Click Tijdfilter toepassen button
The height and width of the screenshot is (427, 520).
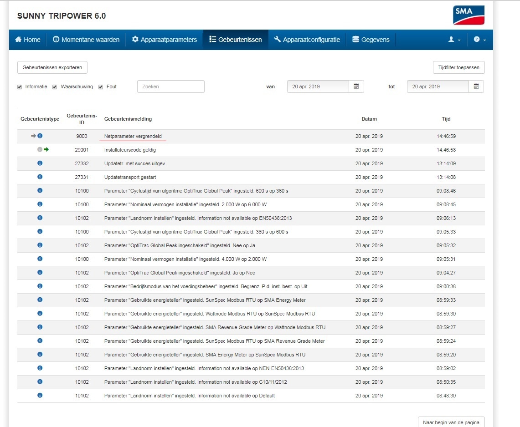(458, 67)
